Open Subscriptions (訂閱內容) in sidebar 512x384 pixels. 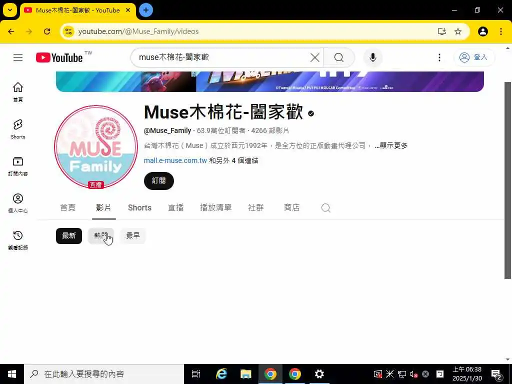click(x=18, y=166)
